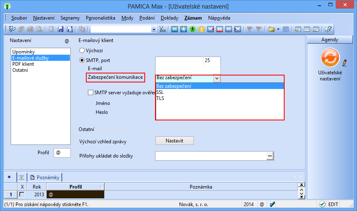Viewport: 357px width, 211px height.
Task: Open the Doklady menu
Action: [169, 18]
